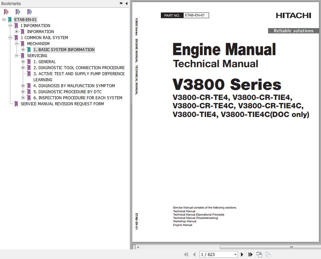
Task: Open 5. DIAGNOSTIC PROCEDURE BY DTC bookmark
Action: (x=68, y=92)
